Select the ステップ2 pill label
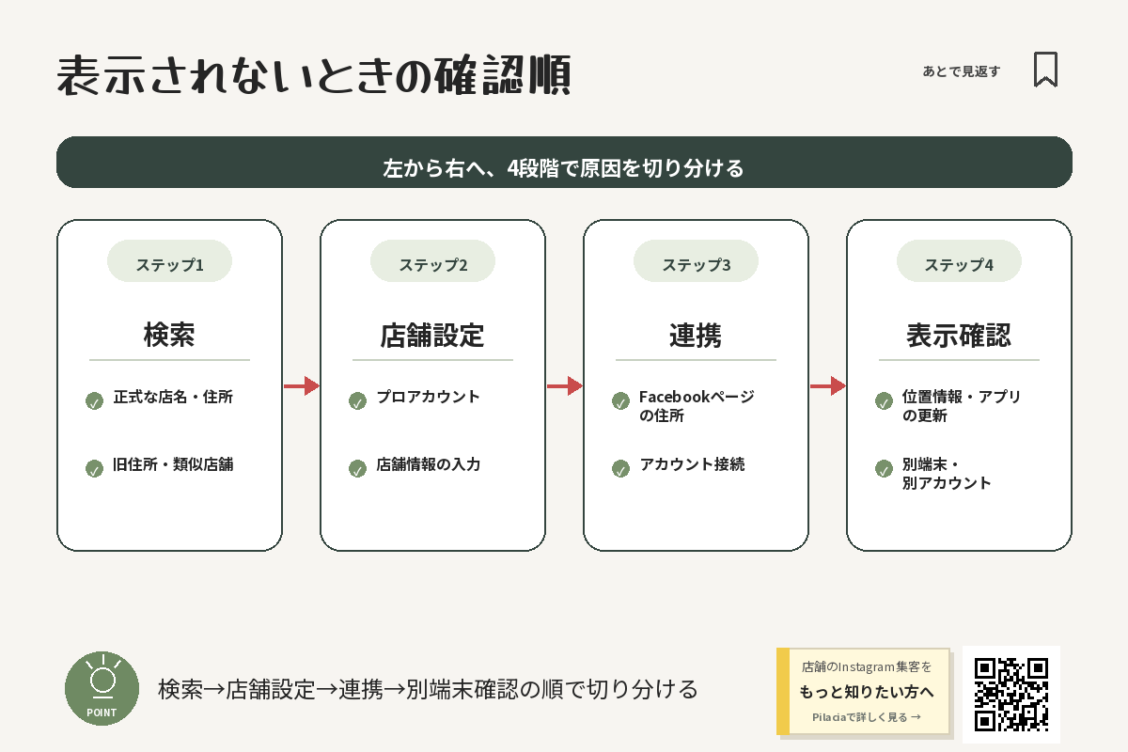 click(432, 261)
